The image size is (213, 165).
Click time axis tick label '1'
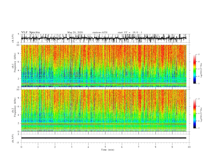38,147
